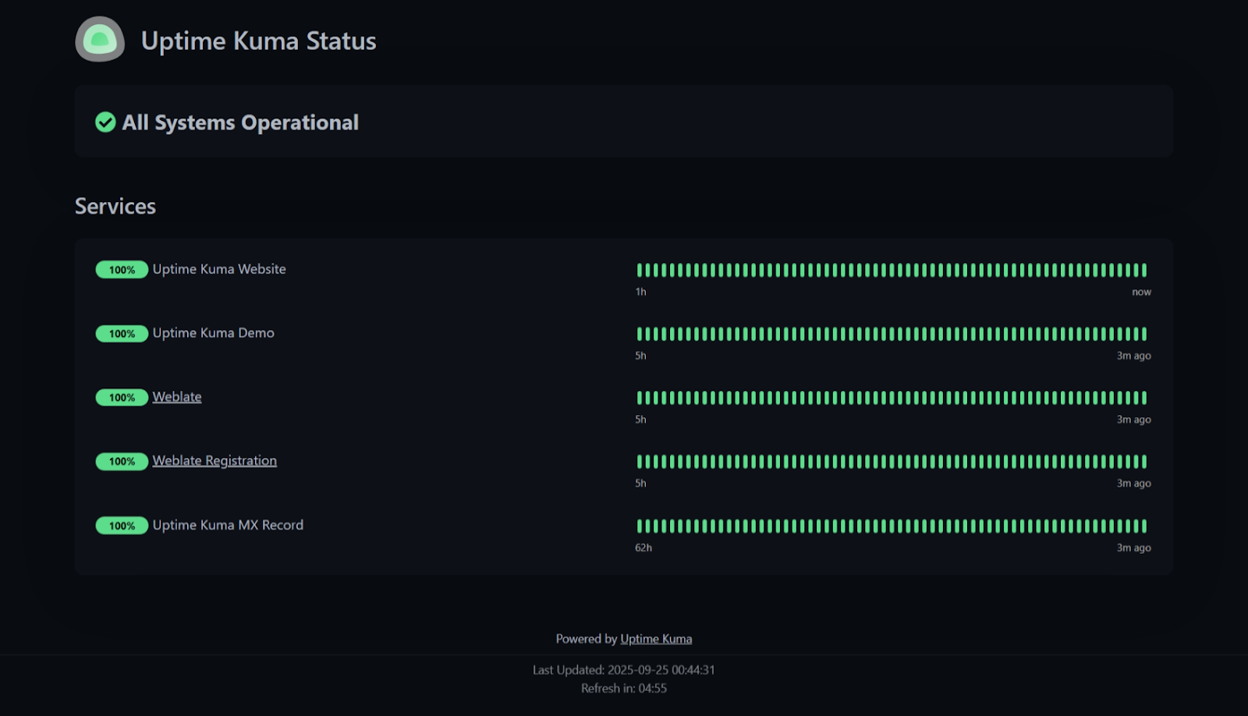The image size is (1248, 716).
Task: Click the 100% badge beside Weblate Registration
Action: pos(122,462)
